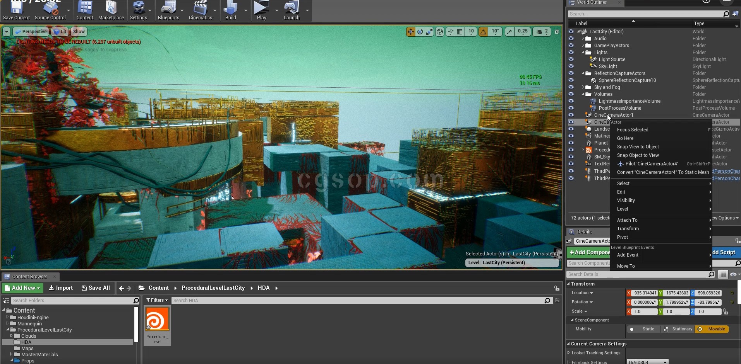This screenshot has height=364, width=741.
Task: Click the Show button in viewport
Action: coord(79,32)
